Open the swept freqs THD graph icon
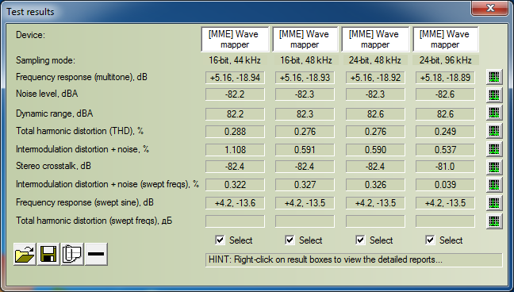514x292 pixels. [x=494, y=221]
